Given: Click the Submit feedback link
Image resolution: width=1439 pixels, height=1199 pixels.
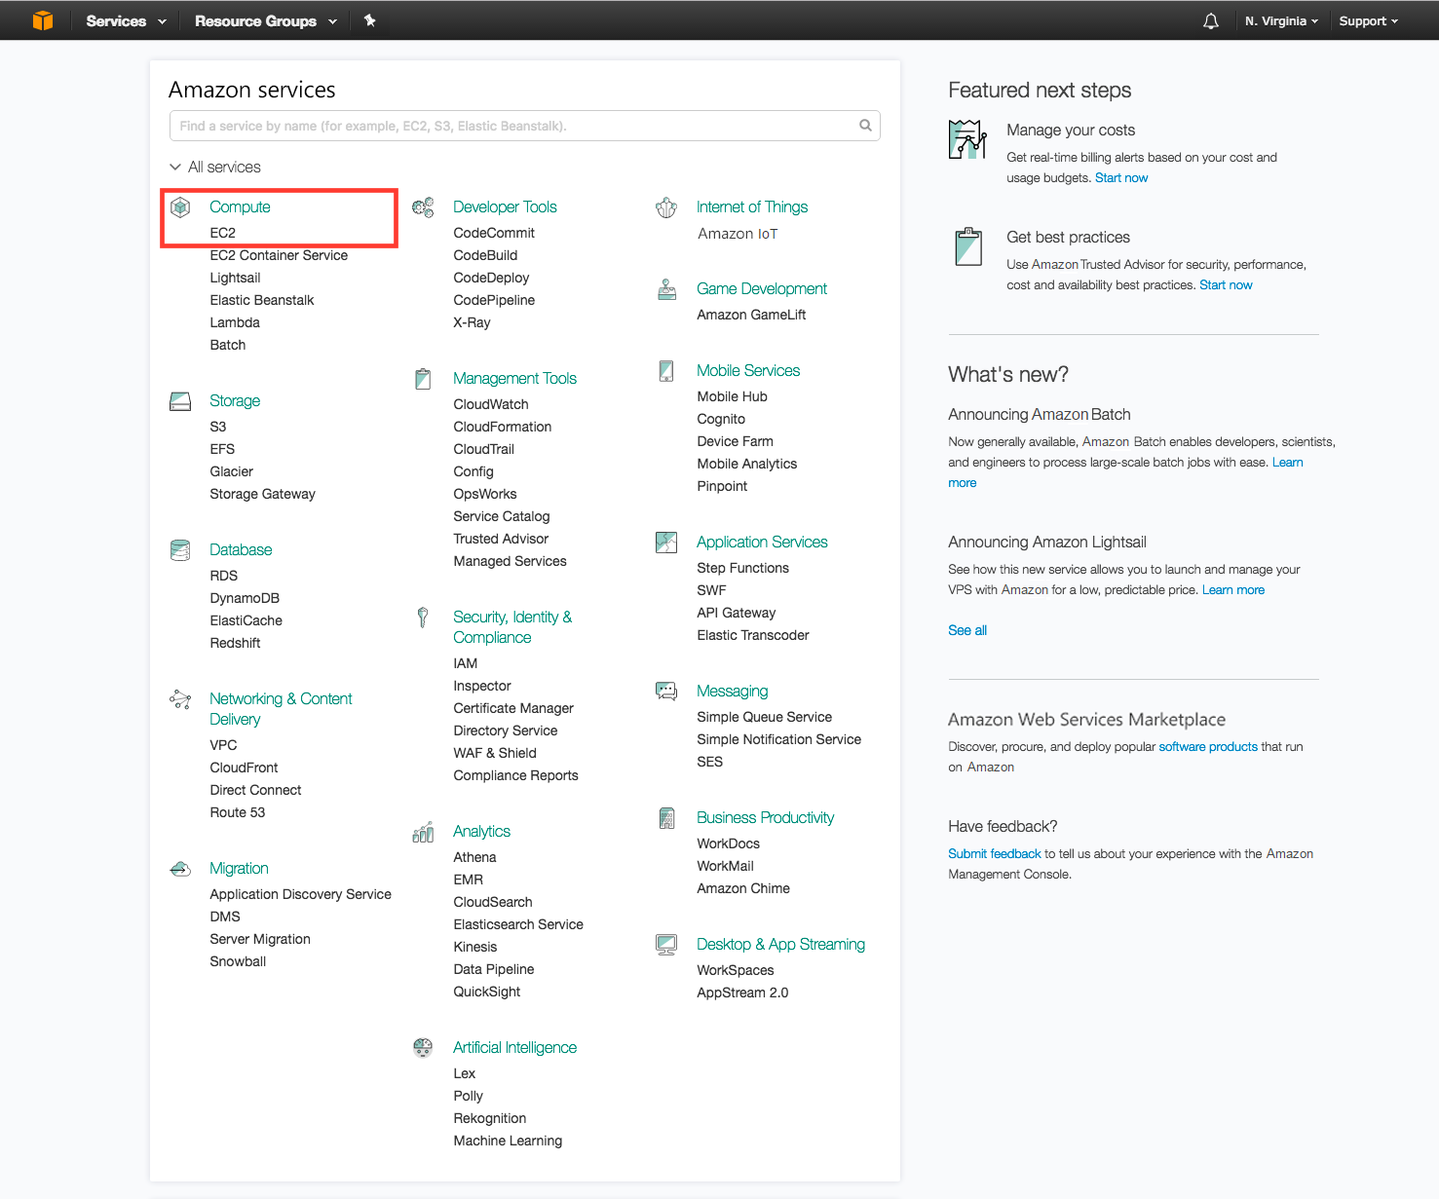Looking at the screenshot, I should pyautogui.click(x=994, y=853).
